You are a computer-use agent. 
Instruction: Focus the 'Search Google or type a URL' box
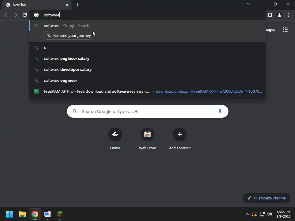[x=147, y=111]
